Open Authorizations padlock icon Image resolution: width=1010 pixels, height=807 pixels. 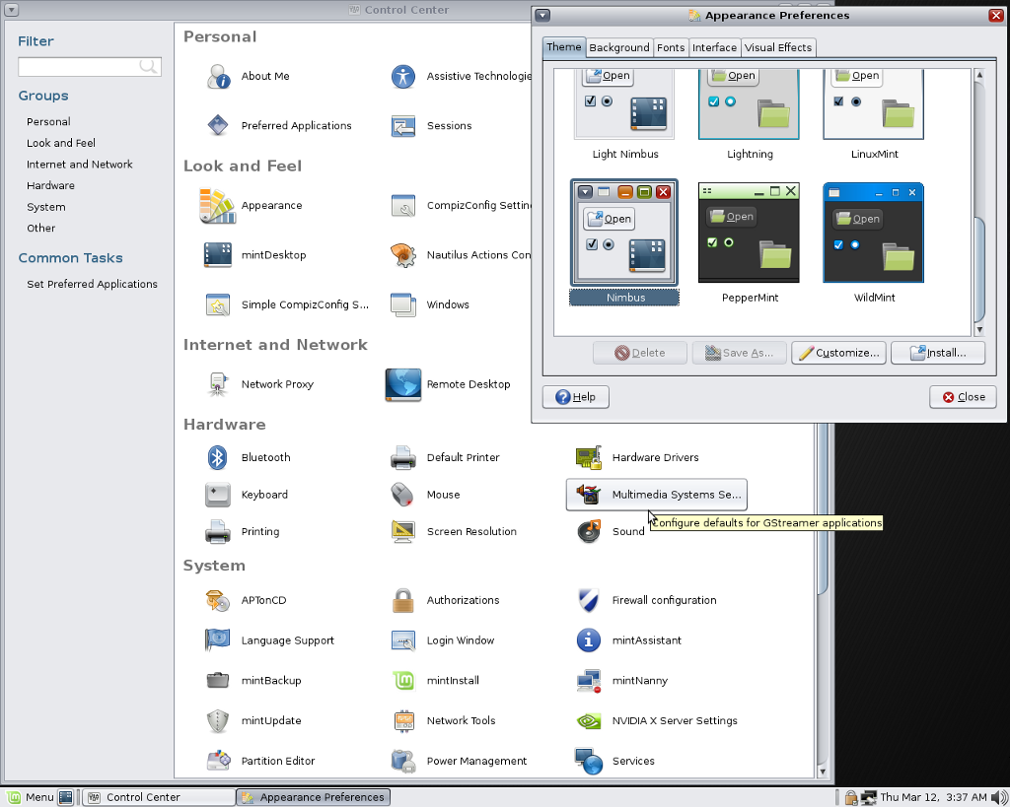click(403, 600)
